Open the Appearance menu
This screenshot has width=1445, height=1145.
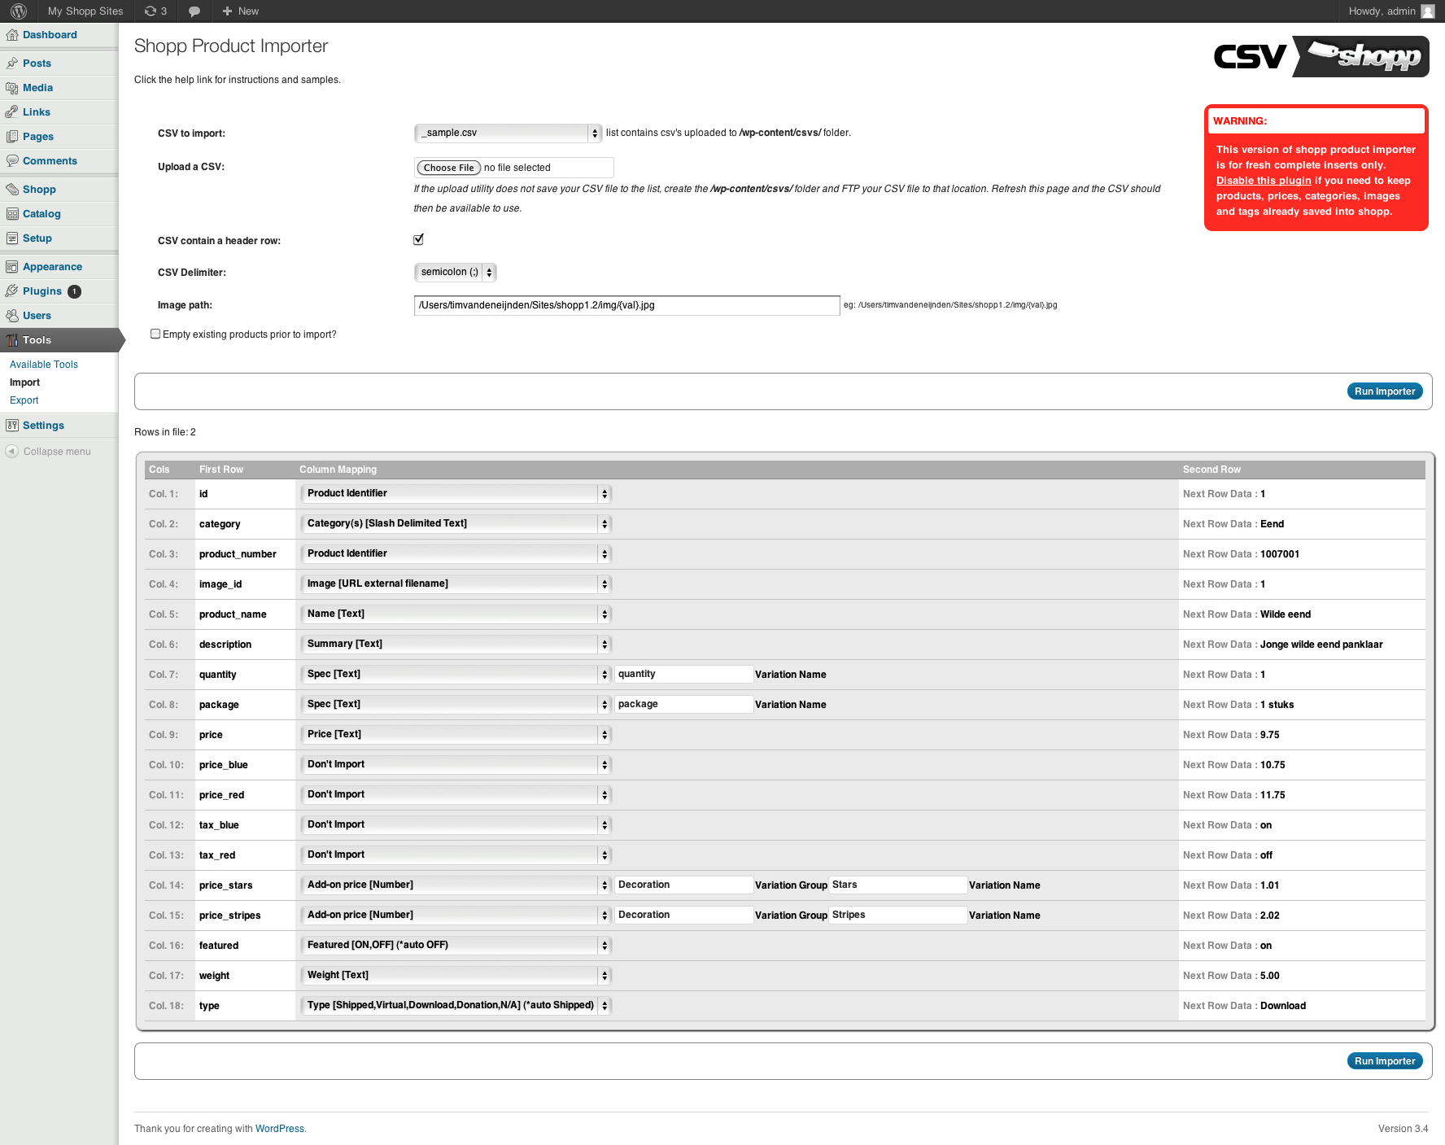[52, 267]
